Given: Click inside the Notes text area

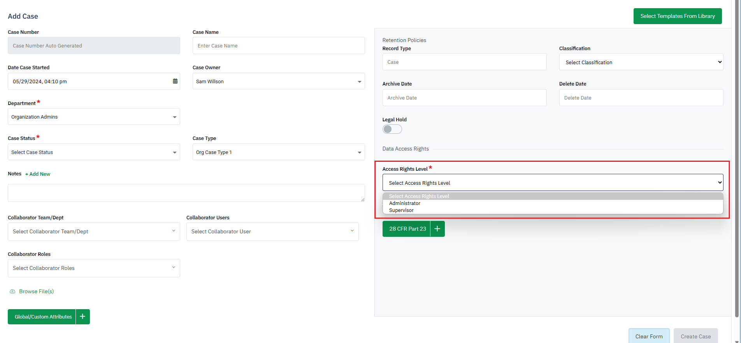Looking at the screenshot, I should click(186, 193).
